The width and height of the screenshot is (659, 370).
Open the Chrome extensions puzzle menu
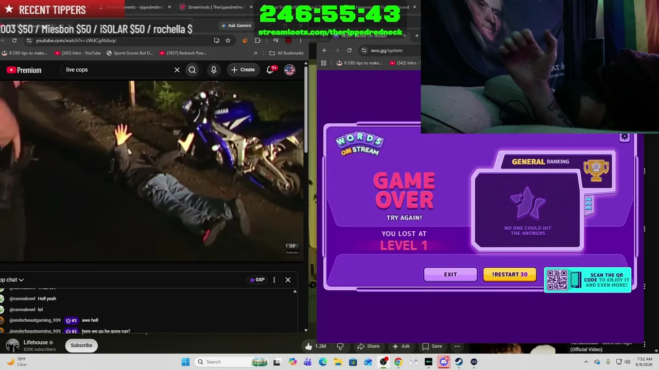click(257, 41)
